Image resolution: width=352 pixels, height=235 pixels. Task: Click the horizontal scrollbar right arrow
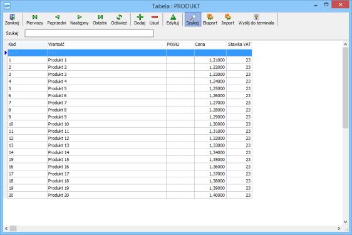pyautogui.click(x=339, y=229)
